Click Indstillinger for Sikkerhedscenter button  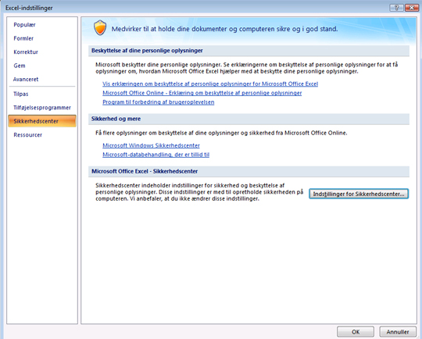pos(359,194)
